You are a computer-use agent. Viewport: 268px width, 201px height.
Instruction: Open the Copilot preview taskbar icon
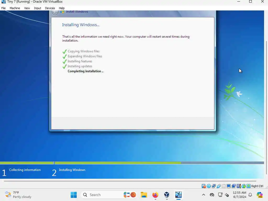[x=260, y=195]
